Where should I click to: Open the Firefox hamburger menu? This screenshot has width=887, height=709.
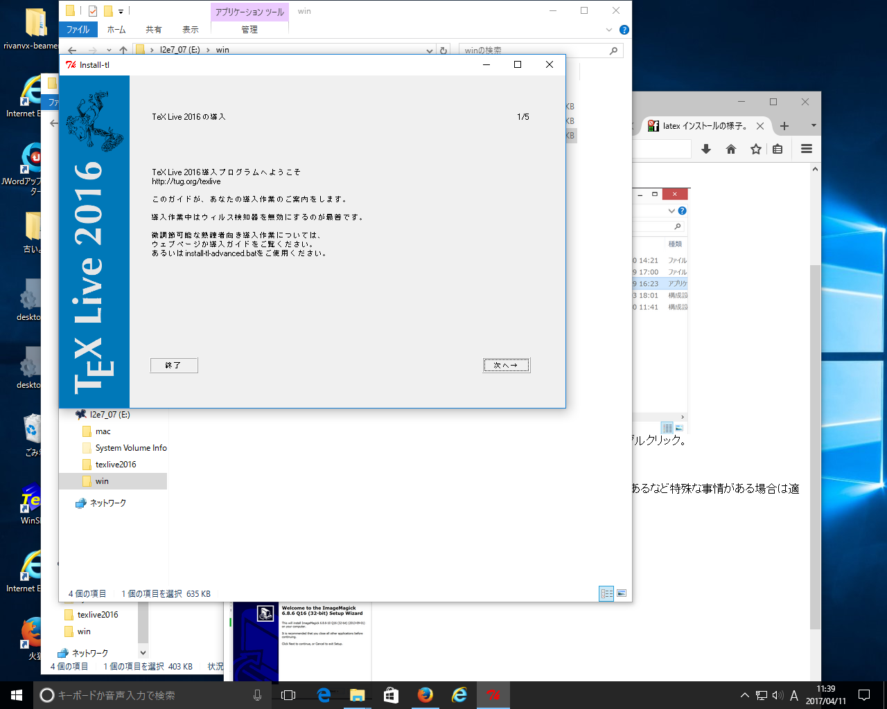[x=806, y=149]
